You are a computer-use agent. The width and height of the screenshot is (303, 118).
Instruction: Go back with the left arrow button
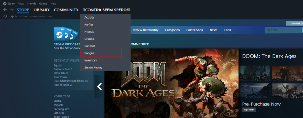point(5,10)
